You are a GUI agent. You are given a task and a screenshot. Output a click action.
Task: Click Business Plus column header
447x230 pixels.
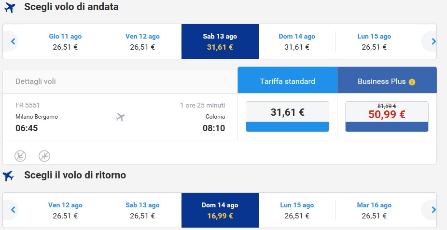(x=381, y=81)
